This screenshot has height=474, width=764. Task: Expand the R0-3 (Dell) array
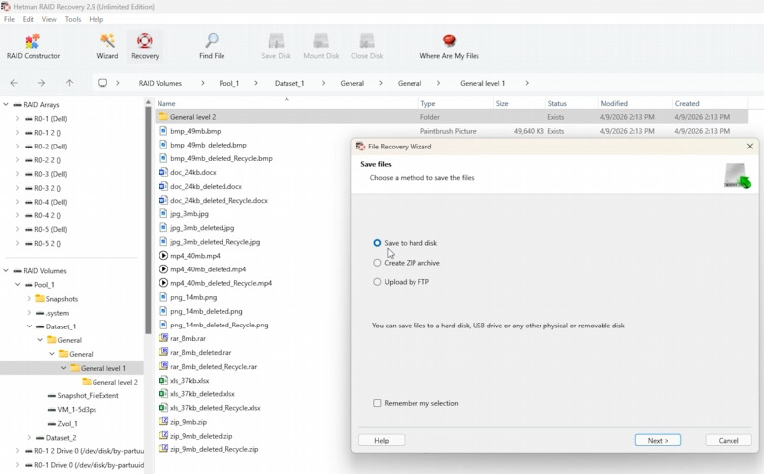coord(17,174)
